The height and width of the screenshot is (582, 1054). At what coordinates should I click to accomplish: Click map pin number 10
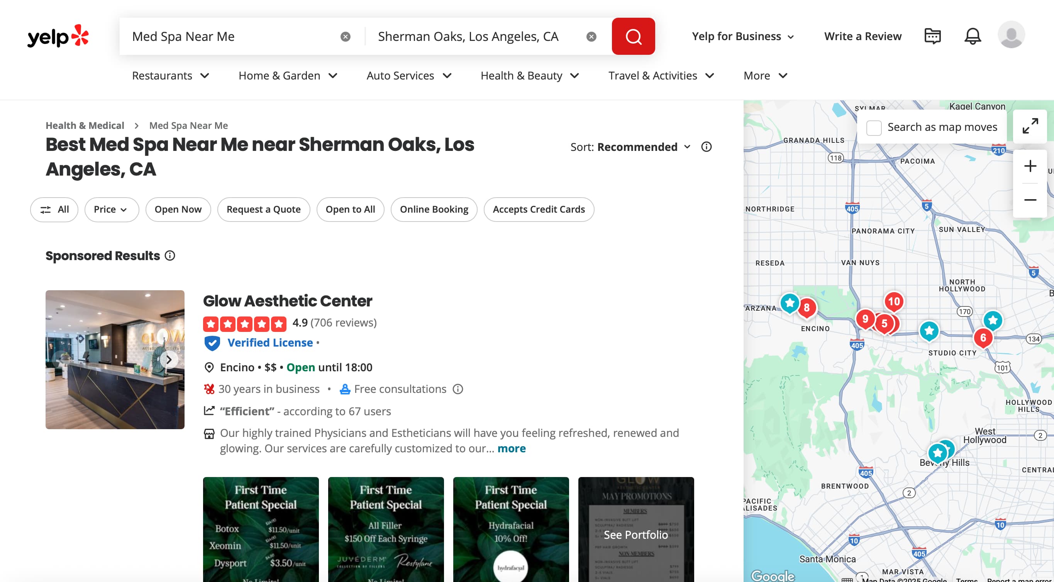[x=894, y=301]
